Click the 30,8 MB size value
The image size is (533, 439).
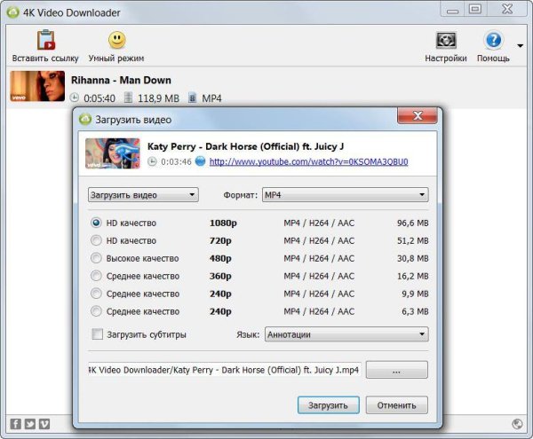(413, 258)
